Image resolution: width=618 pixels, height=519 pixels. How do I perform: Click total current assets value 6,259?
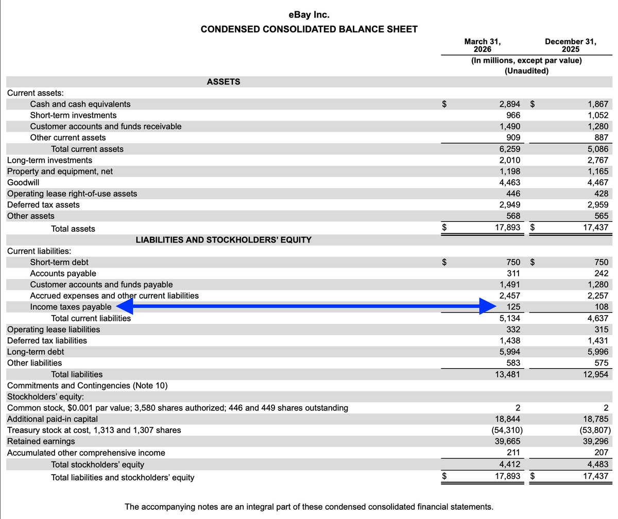510,149
